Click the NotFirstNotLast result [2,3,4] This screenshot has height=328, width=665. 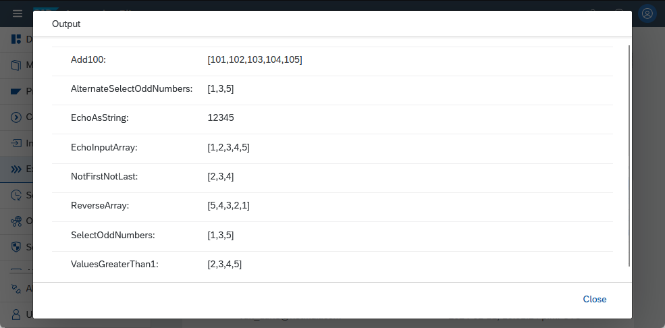pyautogui.click(x=221, y=177)
